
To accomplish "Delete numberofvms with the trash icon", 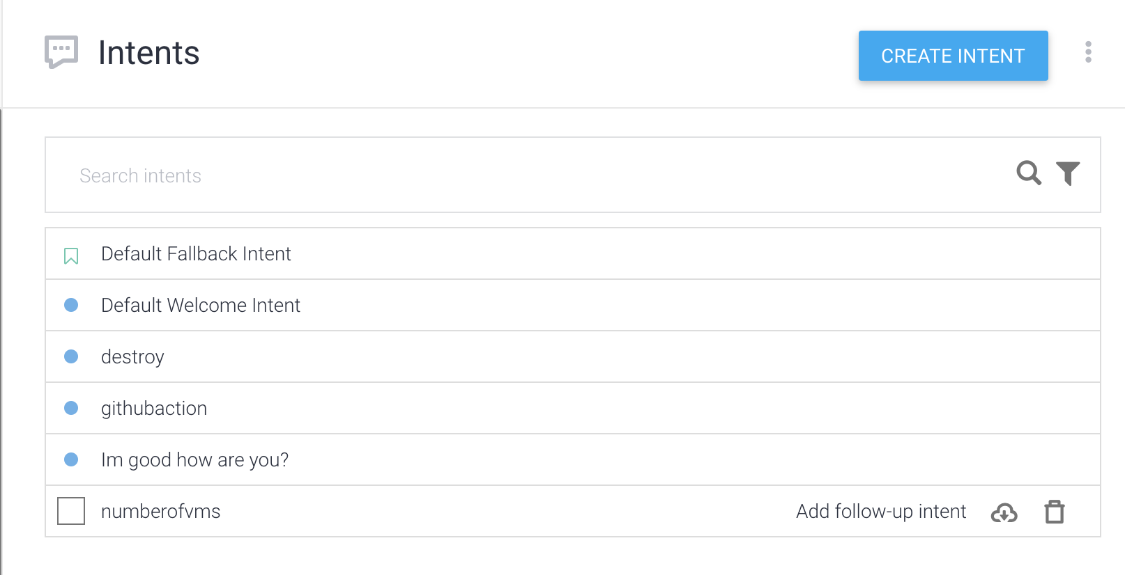I will coord(1055,512).
